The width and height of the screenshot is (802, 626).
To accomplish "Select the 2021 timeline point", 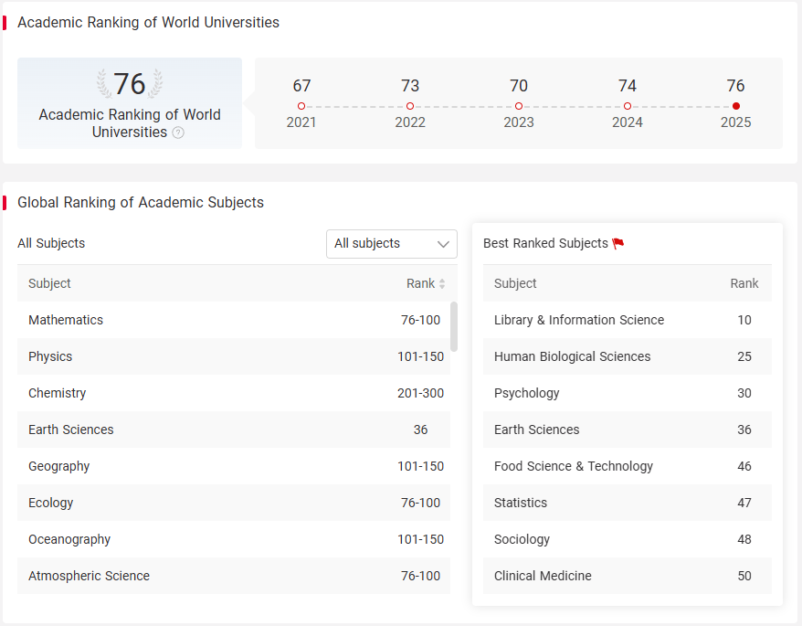I will pyautogui.click(x=301, y=106).
